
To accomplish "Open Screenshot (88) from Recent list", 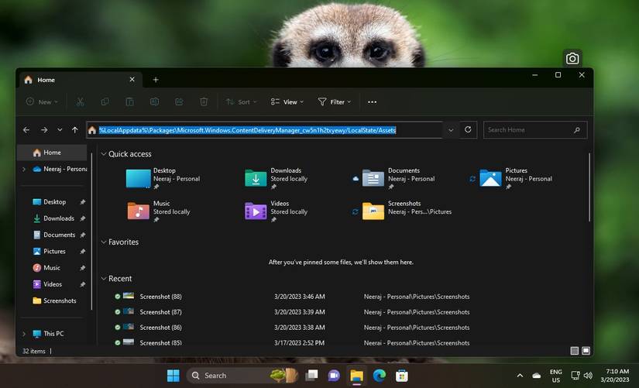I will tap(160, 297).
